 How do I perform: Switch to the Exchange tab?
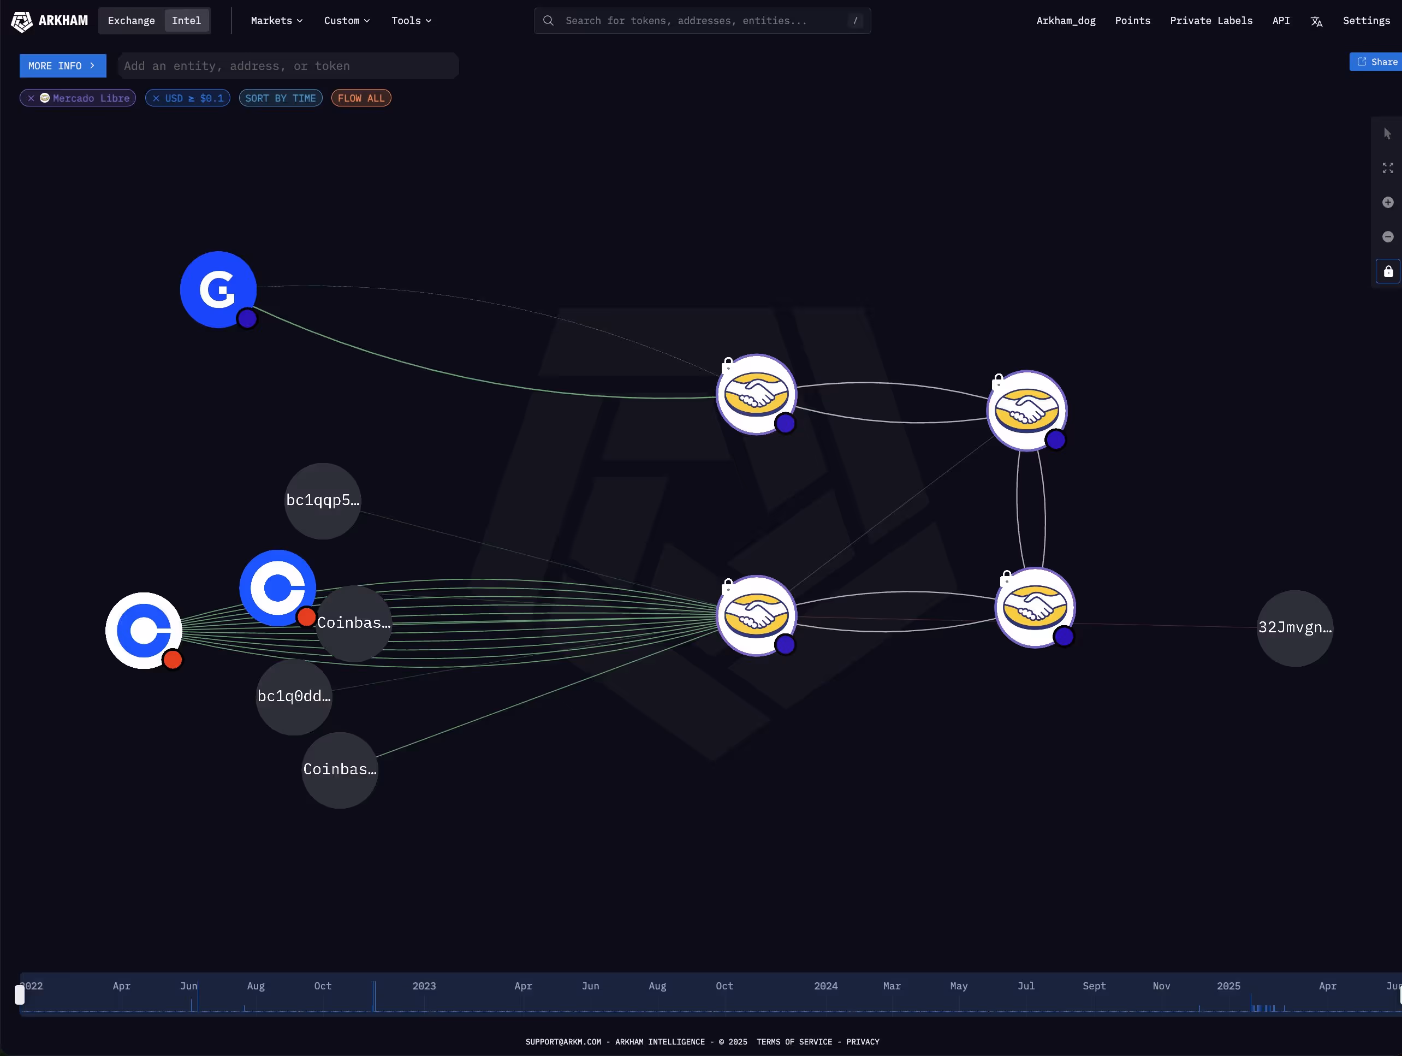[131, 21]
